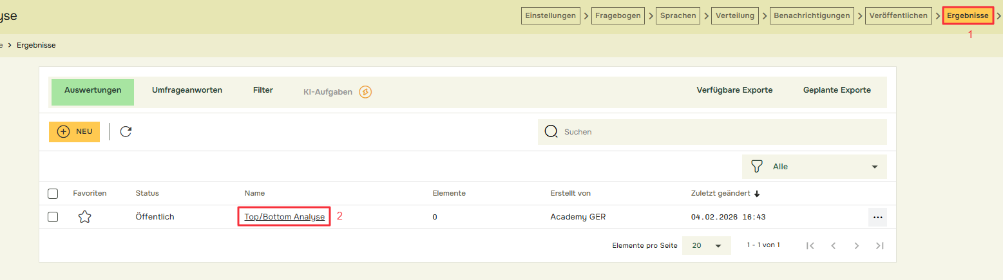This screenshot has height=280, width=1003.
Task: Go to the first page of results
Action: pyautogui.click(x=810, y=245)
